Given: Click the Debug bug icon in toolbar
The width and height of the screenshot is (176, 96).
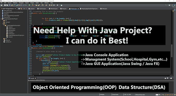Looking at the screenshot, I should click(26, 5).
